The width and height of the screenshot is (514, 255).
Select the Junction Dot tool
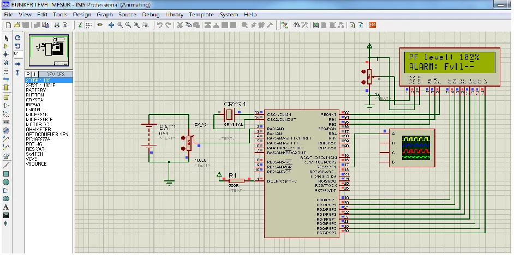point(6,54)
